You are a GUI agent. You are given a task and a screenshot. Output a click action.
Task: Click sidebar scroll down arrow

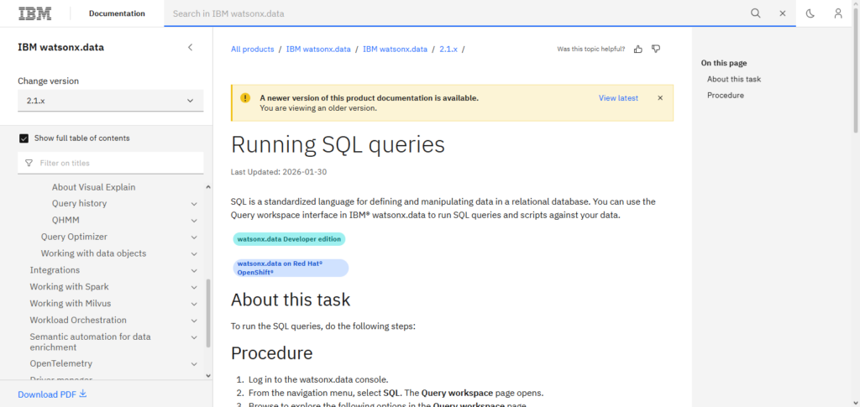coord(208,375)
